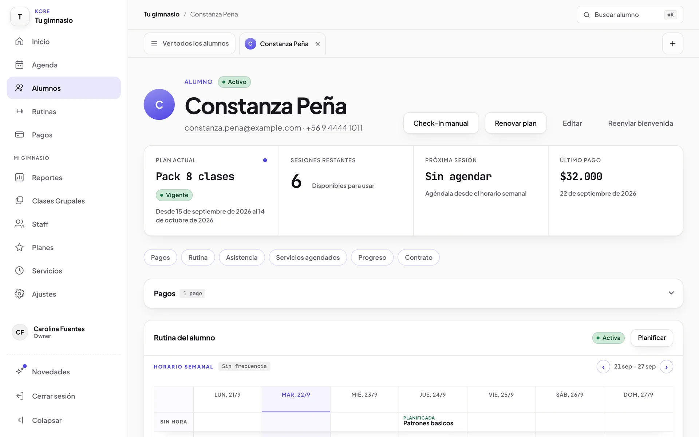Open the Carolina Fuentes owner profile
This screenshot has width=699, height=437.
click(64, 332)
